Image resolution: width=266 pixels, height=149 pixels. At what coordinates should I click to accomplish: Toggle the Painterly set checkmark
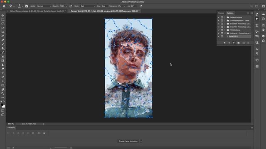219,33
